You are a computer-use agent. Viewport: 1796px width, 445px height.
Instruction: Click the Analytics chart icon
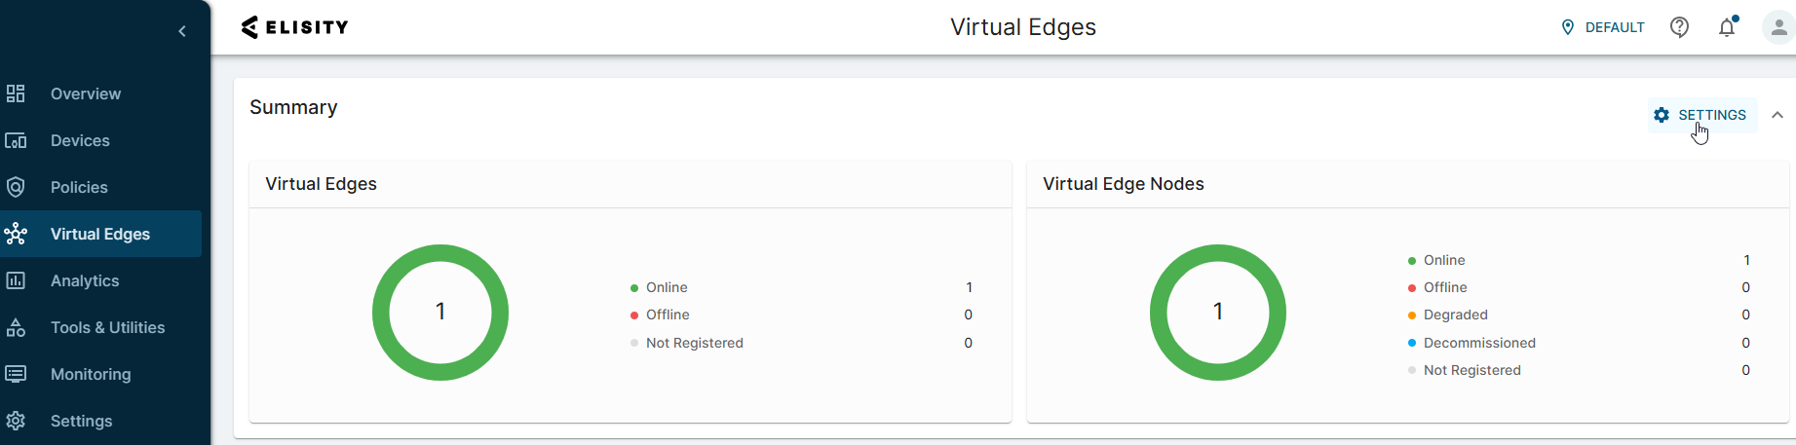(x=16, y=280)
